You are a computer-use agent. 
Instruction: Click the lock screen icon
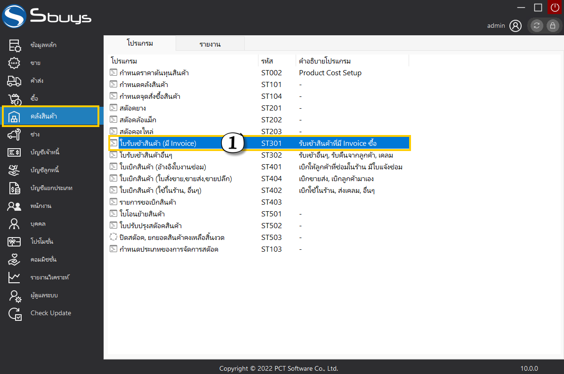click(x=552, y=26)
